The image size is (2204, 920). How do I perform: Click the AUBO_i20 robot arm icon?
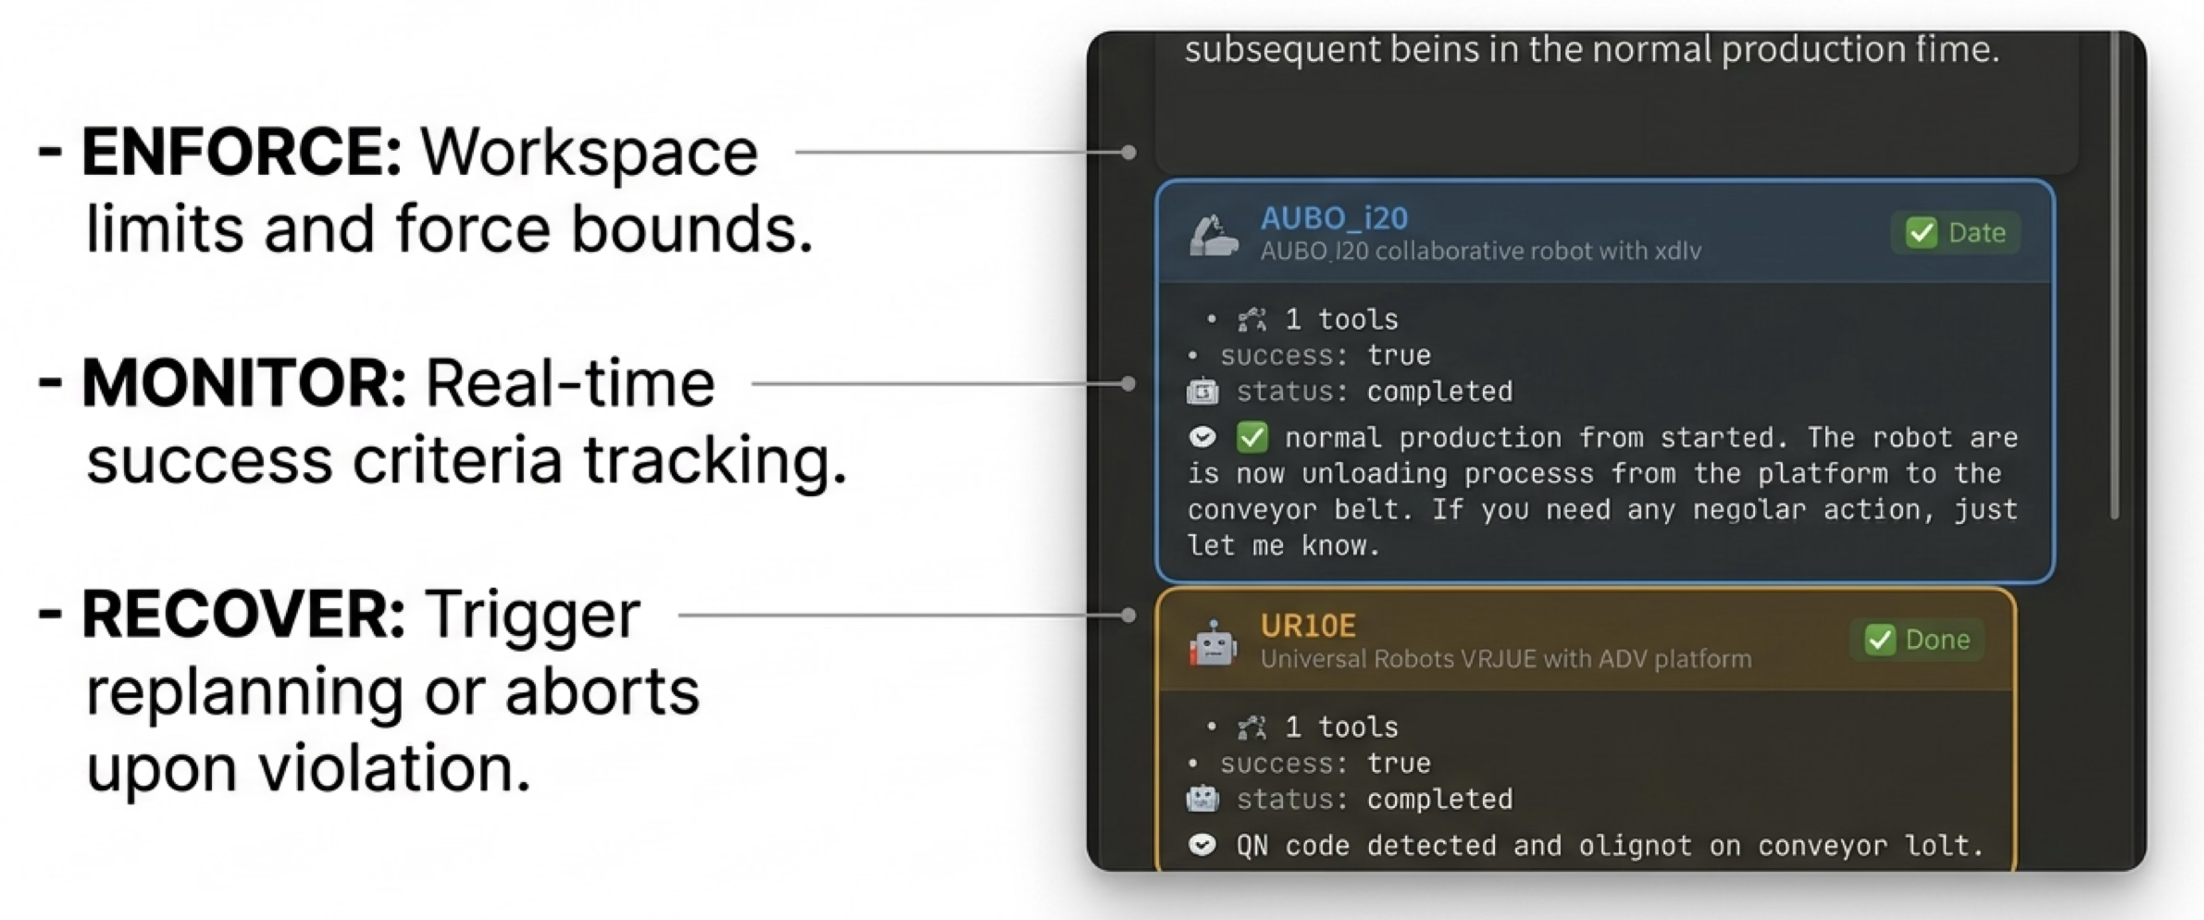click(x=1213, y=234)
